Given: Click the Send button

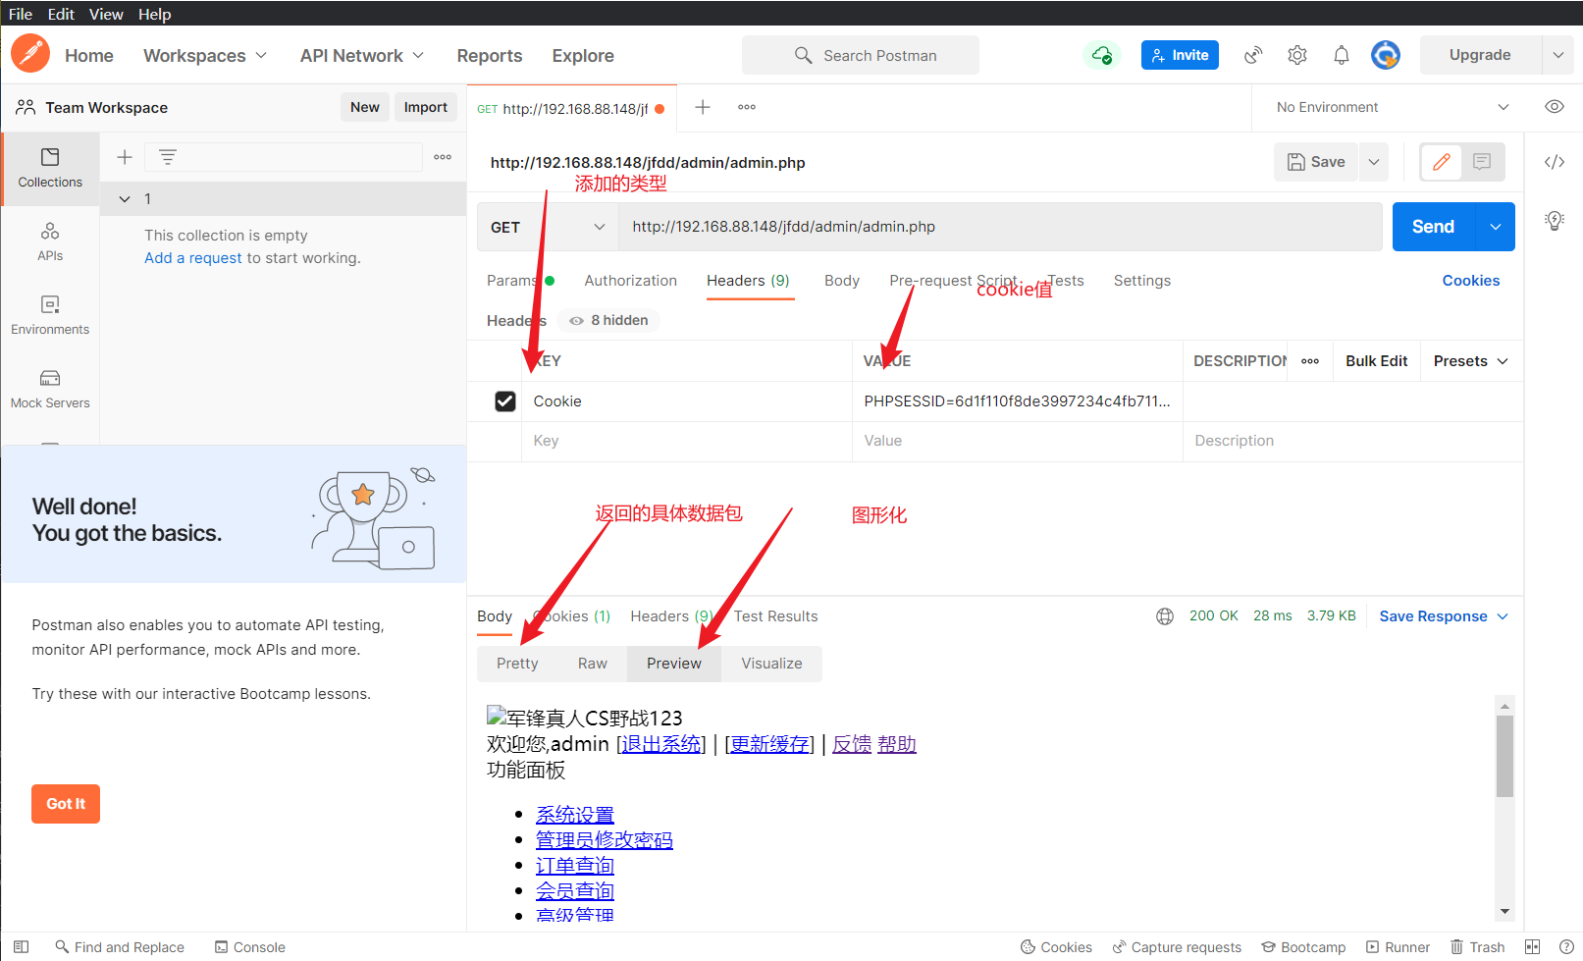Looking at the screenshot, I should pos(1433,227).
